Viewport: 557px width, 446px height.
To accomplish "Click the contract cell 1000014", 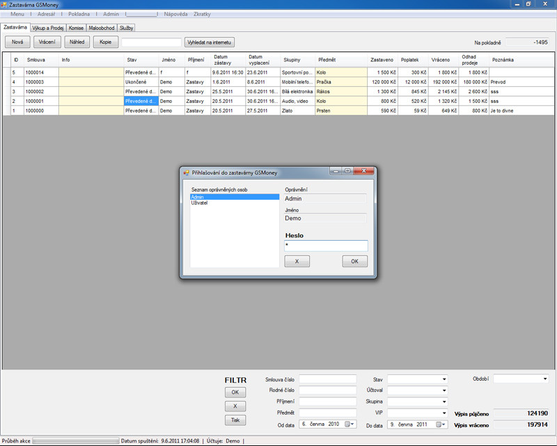I will click(x=41, y=72).
